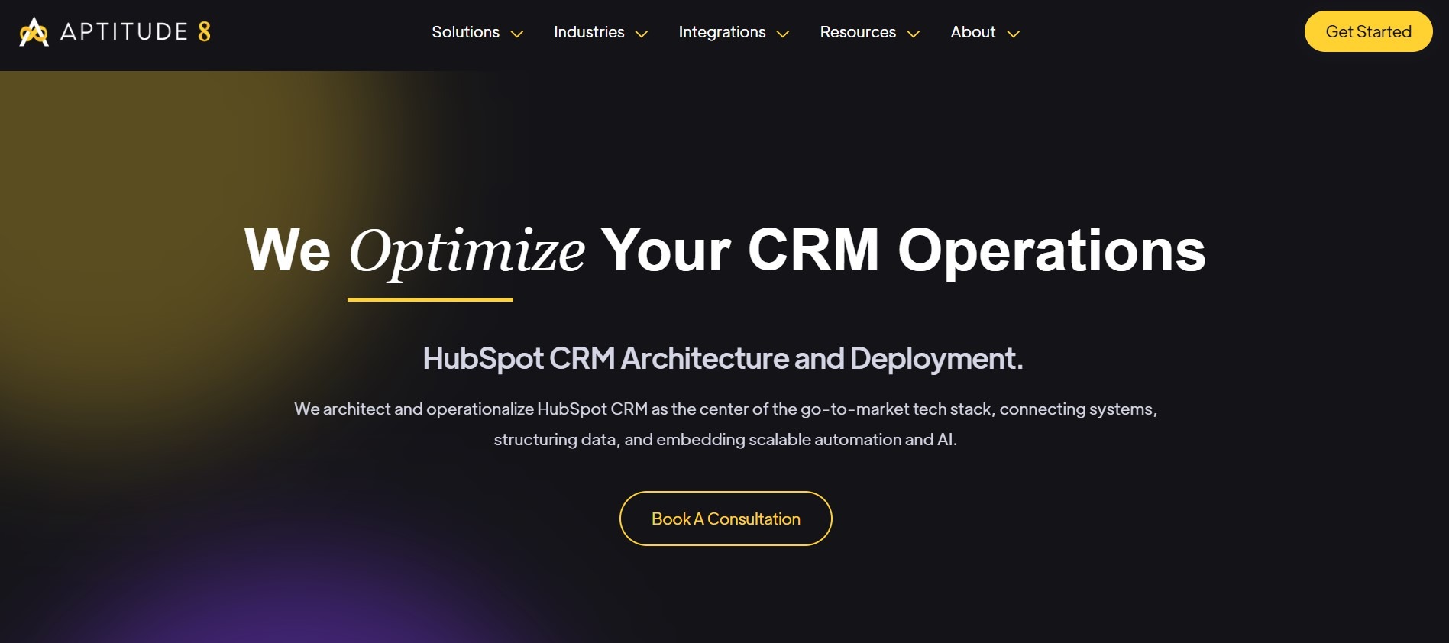
Task: Expand the chevron next to Industries
Action: tap(642, 34)
